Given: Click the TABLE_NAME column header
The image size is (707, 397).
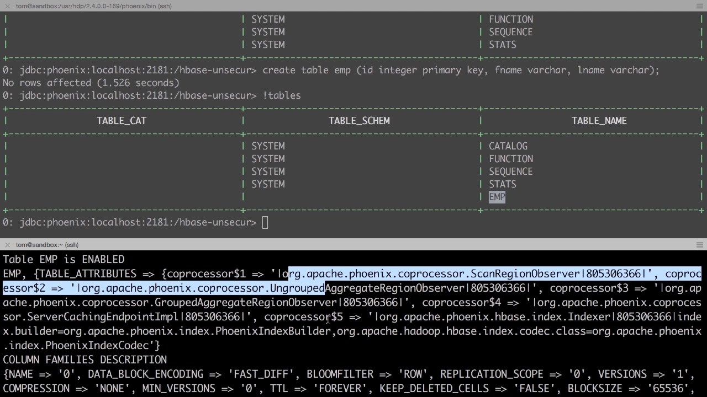Looking at the screenshot, I should pos(599,121).
